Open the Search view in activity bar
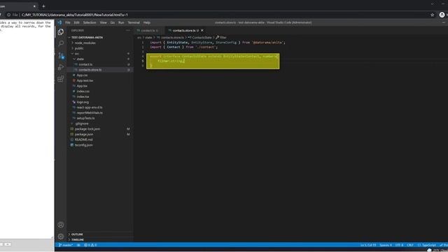Viewport: 448px width, 252px height. [61, 43]
